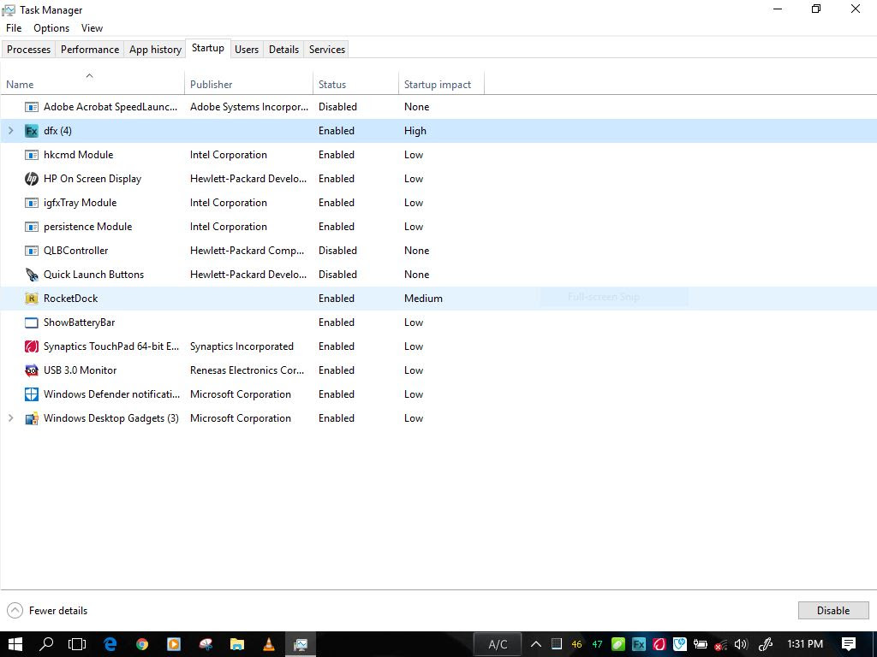Click the igfxTray Module row icon
The height and width of the screenshot is (657, 877).
tap(32, 203)
